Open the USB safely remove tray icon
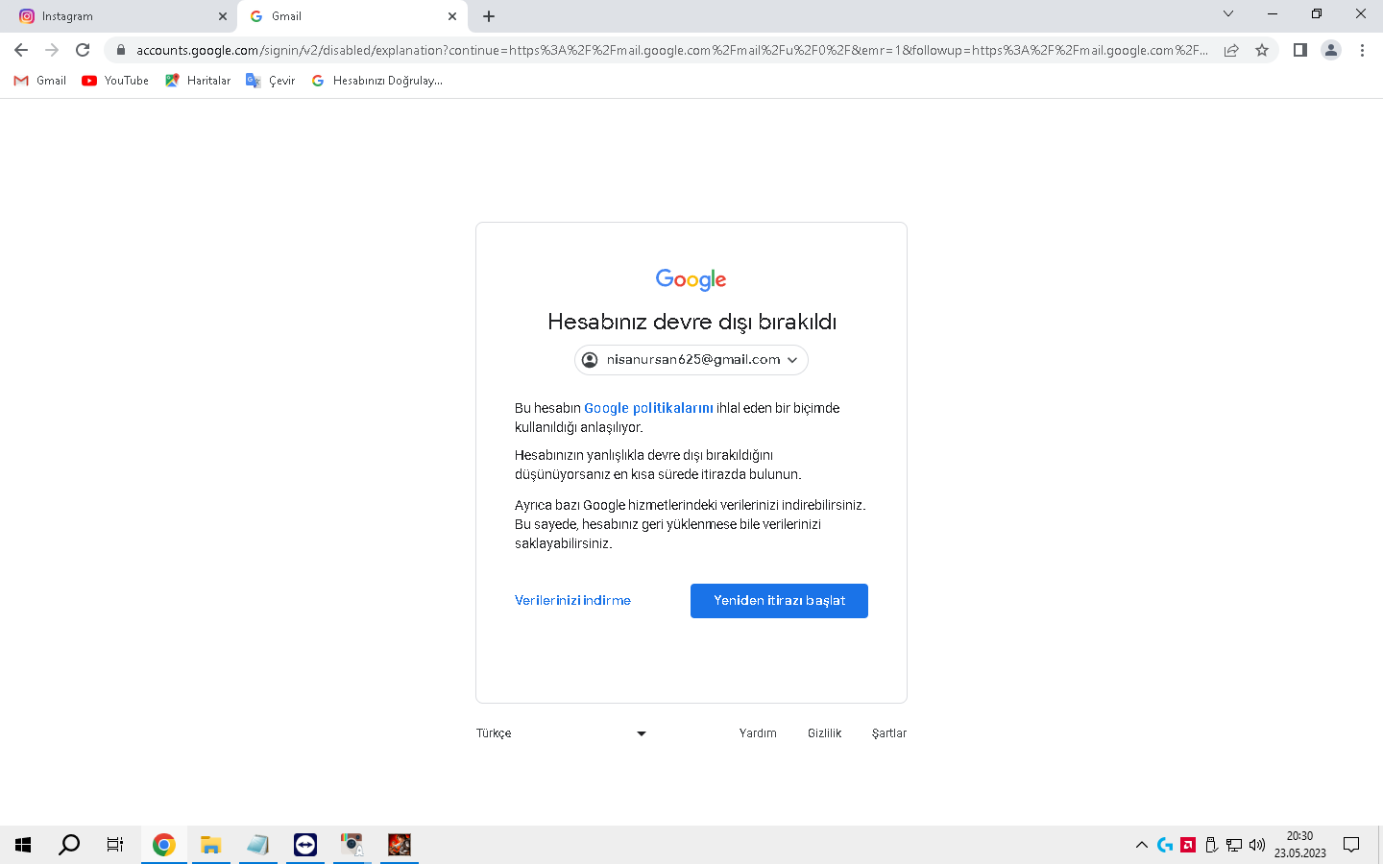Viewport: 1383px width, 864px height. point(1211,845)
